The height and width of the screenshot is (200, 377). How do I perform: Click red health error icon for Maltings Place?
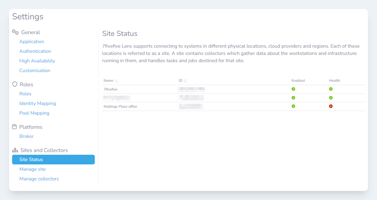(x=331, y=106)
